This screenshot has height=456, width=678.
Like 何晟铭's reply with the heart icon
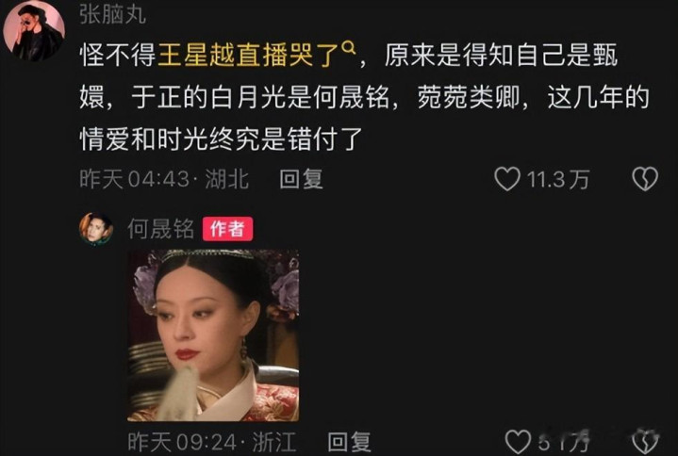pyautogui.click(x=518, y=442)
